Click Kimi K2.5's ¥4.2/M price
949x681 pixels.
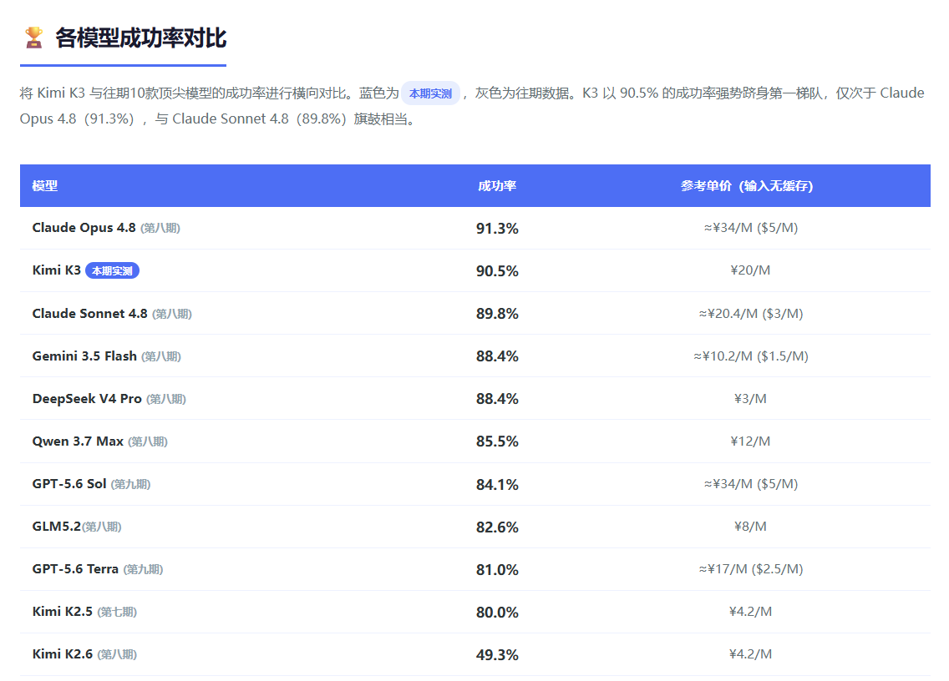[x=750, y=612]
